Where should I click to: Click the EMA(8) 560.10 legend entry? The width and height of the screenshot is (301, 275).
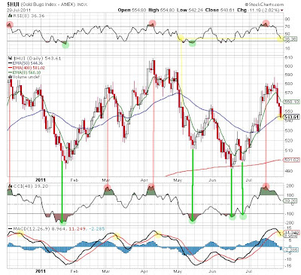pos(26,72)
